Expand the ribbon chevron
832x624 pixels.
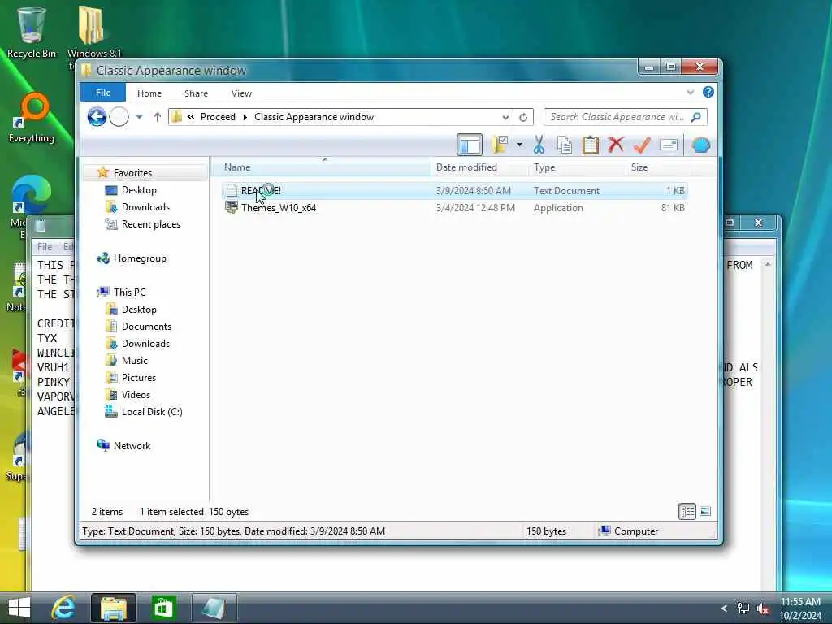tap(691, 93)
